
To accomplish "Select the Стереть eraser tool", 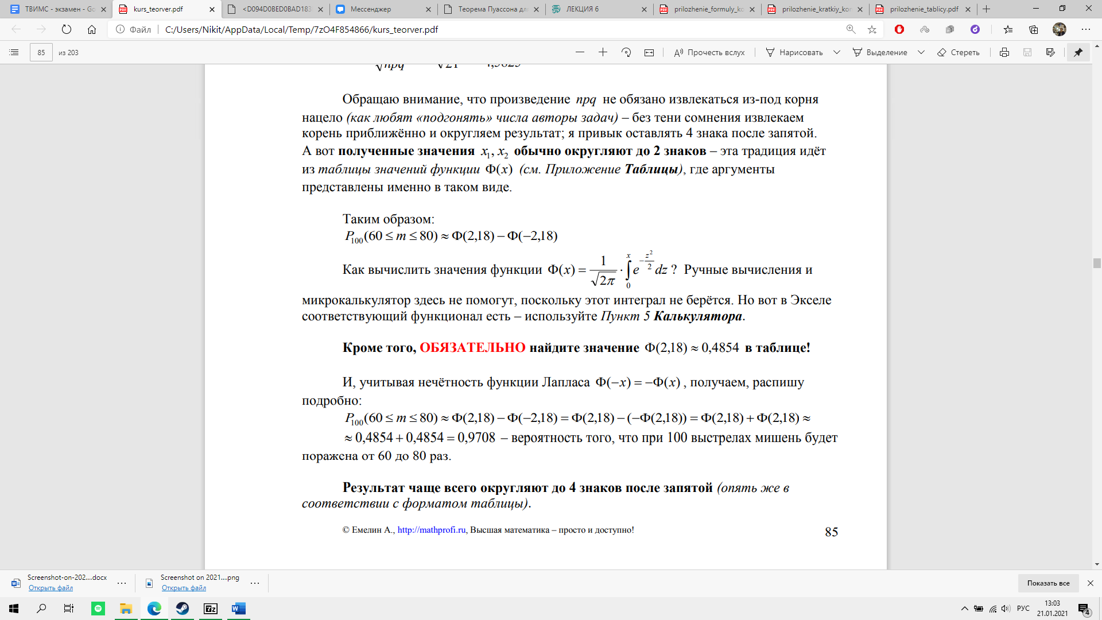I will [959, 52].
